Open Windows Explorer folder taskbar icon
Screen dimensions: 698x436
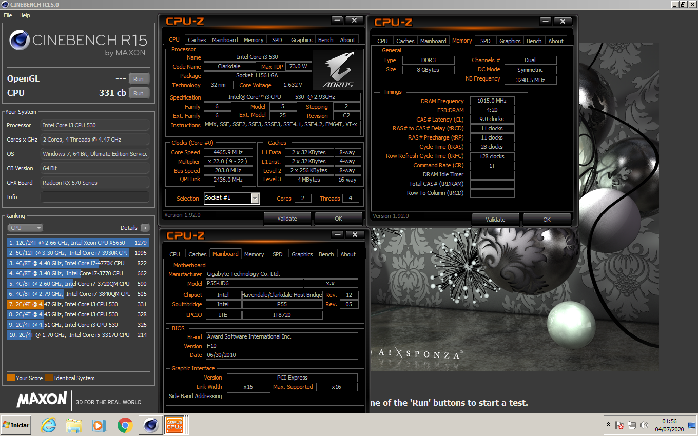pos(74,425)
